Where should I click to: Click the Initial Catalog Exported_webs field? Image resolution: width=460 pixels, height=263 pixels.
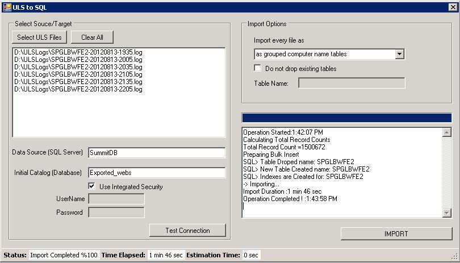[x=157, y=173]
